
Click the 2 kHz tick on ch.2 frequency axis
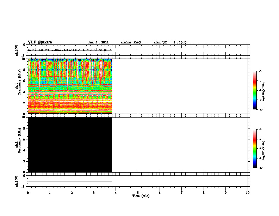(25, 161)
